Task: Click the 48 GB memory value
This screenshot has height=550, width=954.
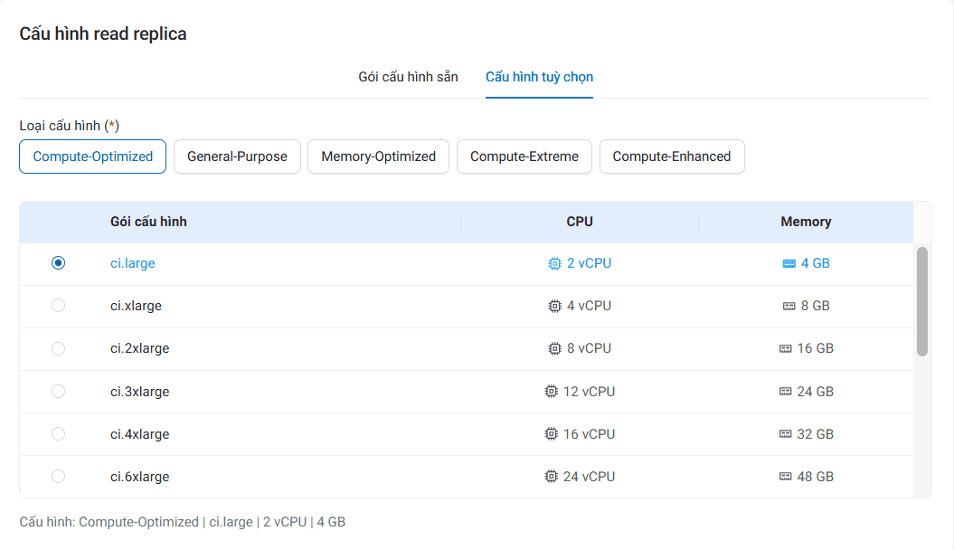Action: tap(816, 477)
